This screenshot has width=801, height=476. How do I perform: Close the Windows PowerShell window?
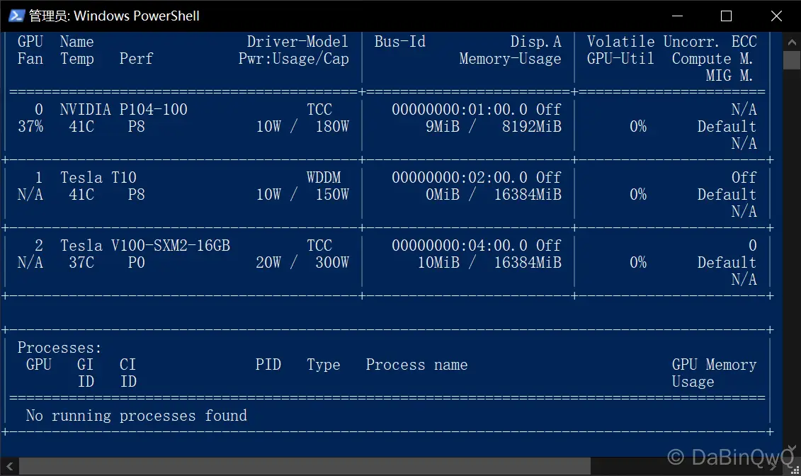[776, 16]
